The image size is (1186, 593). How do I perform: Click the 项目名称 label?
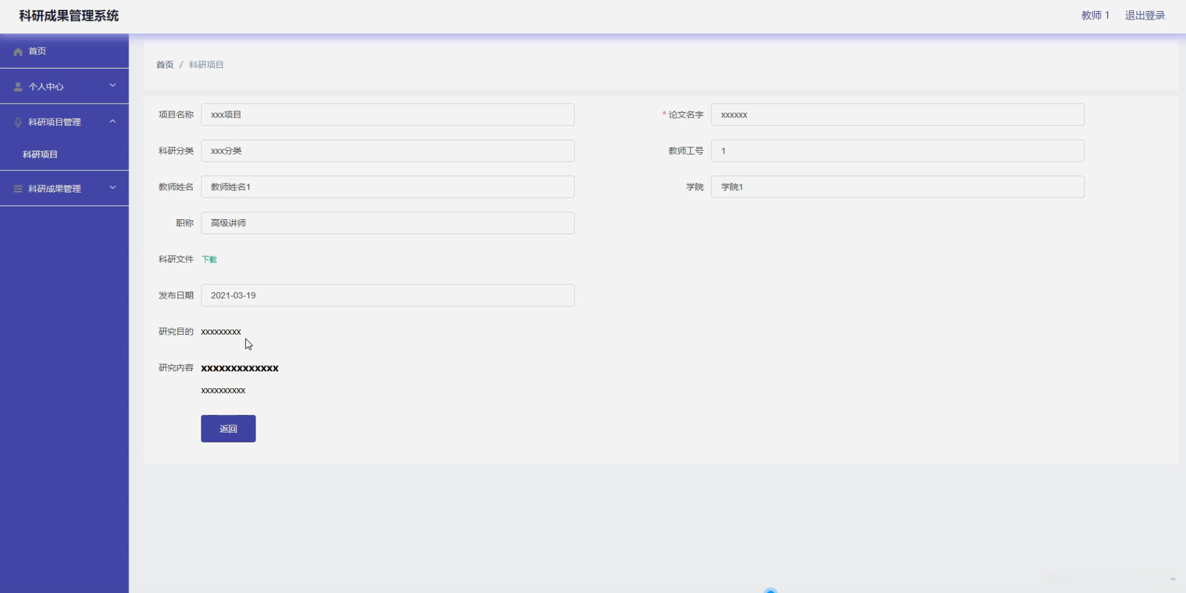point(176,115)
